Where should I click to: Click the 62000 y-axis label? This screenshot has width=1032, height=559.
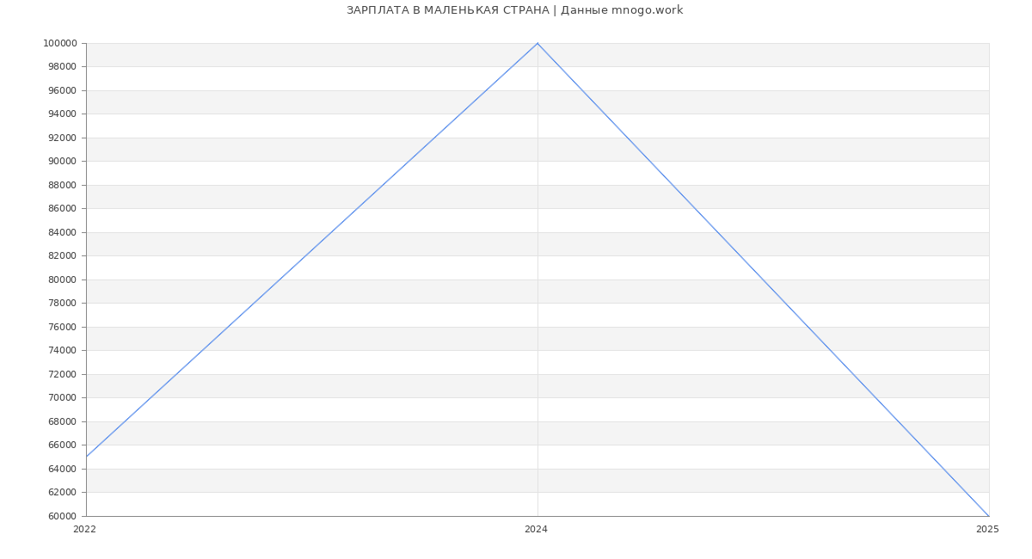pos(62,493)
